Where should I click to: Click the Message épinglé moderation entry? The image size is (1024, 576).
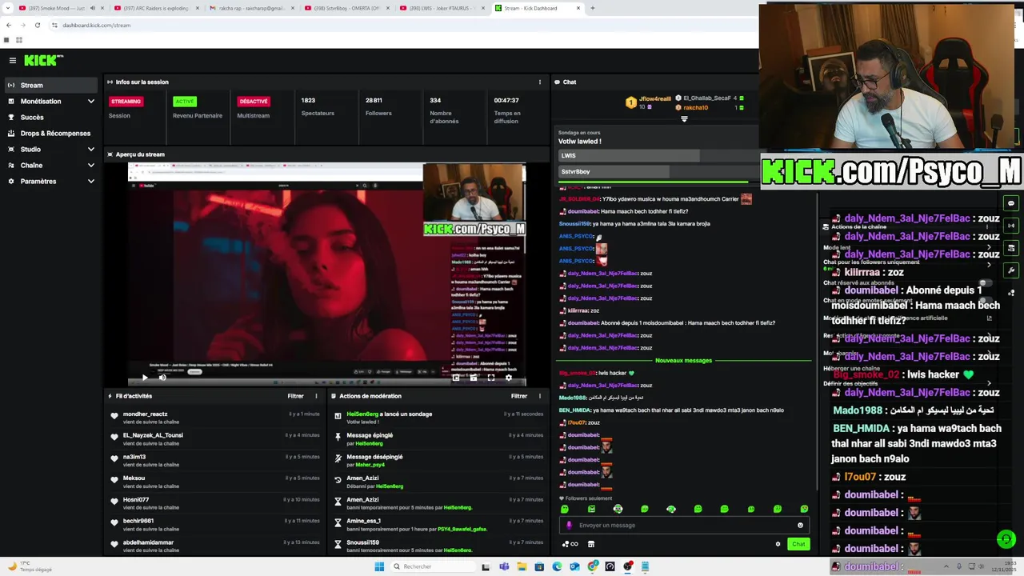(439, 439)
